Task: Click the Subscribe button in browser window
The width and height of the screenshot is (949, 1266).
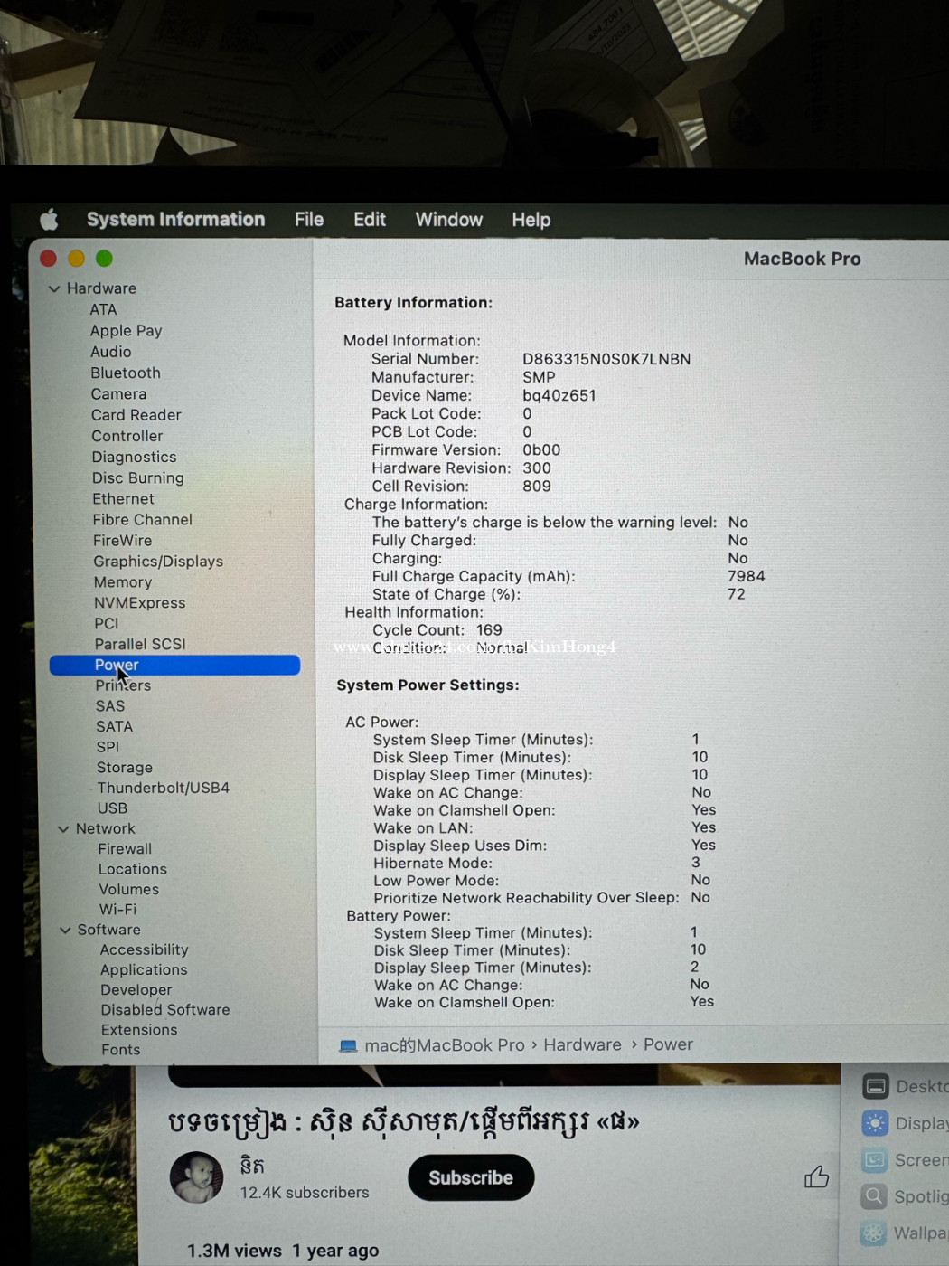Action: coord(471,1177)
